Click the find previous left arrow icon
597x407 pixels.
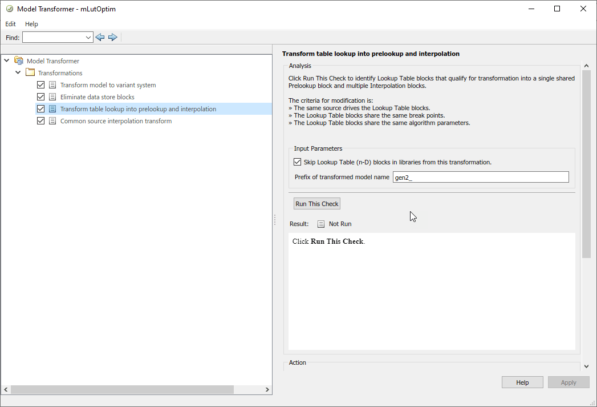click(x=100, y=37)
